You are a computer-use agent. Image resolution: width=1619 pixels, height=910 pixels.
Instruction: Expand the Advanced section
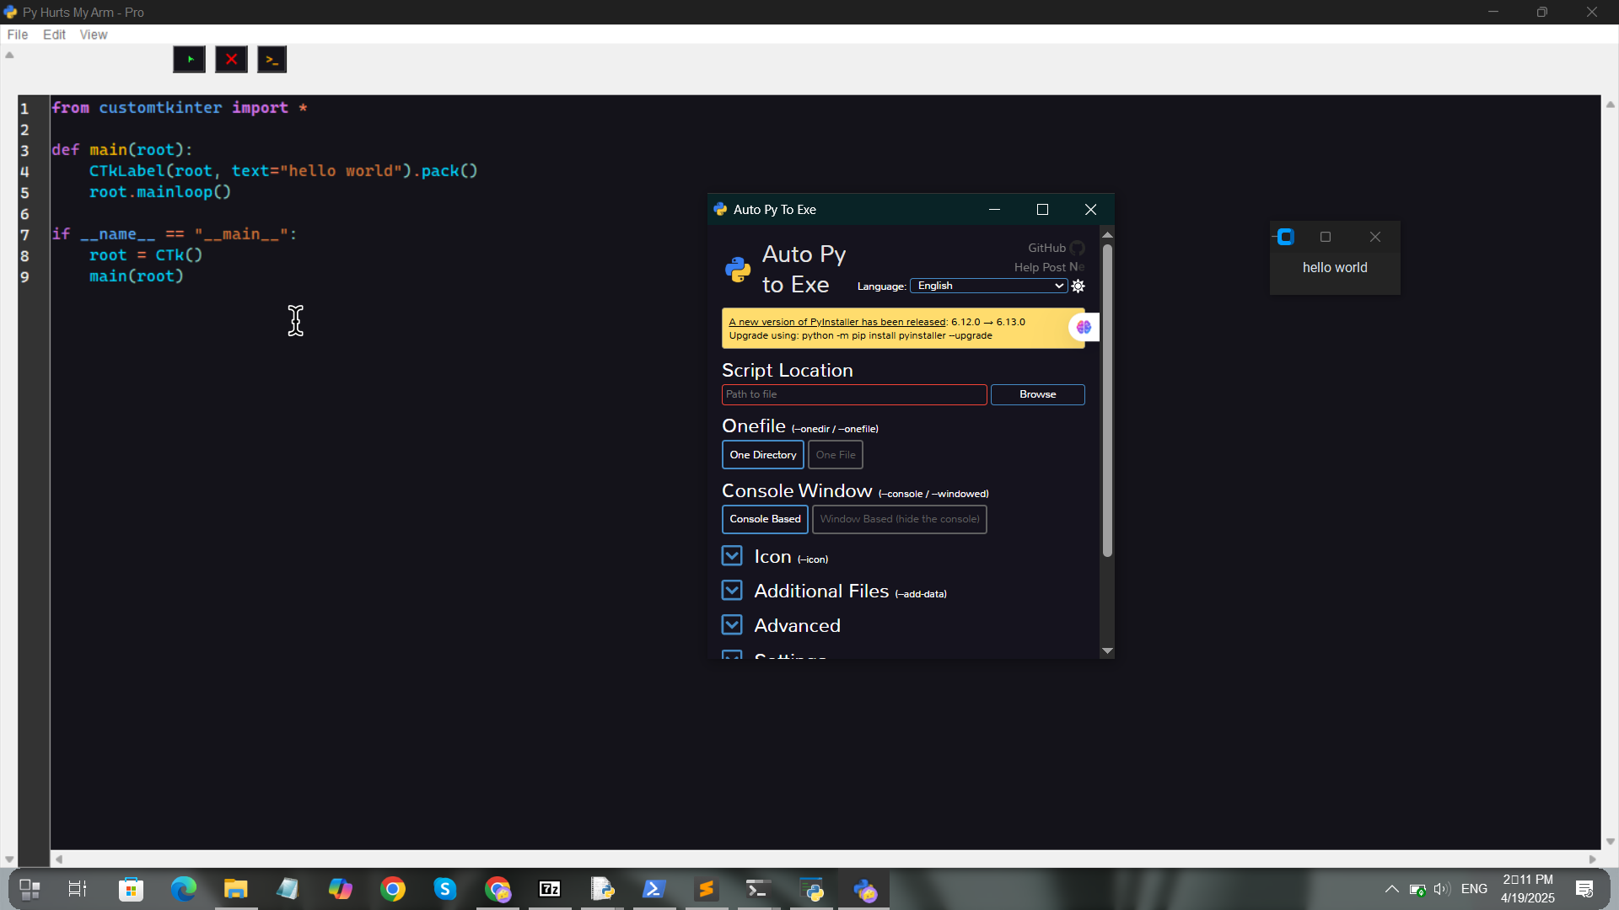732,625
